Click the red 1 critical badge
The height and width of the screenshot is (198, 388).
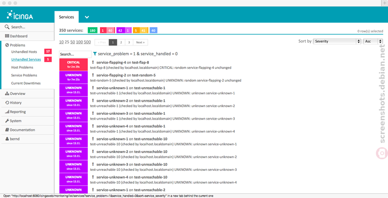pos(102,30)
